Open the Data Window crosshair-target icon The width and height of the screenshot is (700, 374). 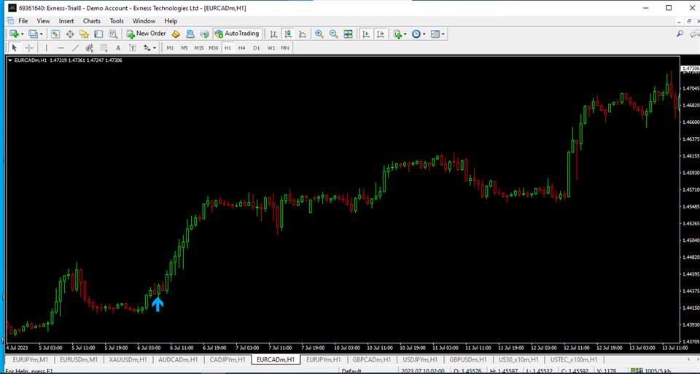[70, 34]
